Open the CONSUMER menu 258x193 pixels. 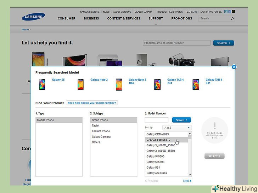[x=67, y=18]
